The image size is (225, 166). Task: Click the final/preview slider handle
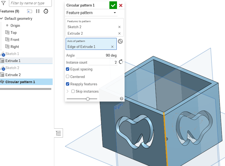pos(88,99)
